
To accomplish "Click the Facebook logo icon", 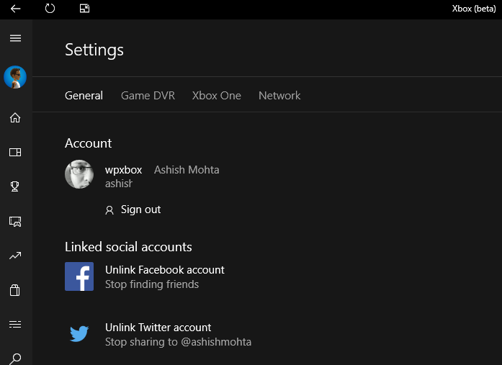I will click(x=79, y=276).
